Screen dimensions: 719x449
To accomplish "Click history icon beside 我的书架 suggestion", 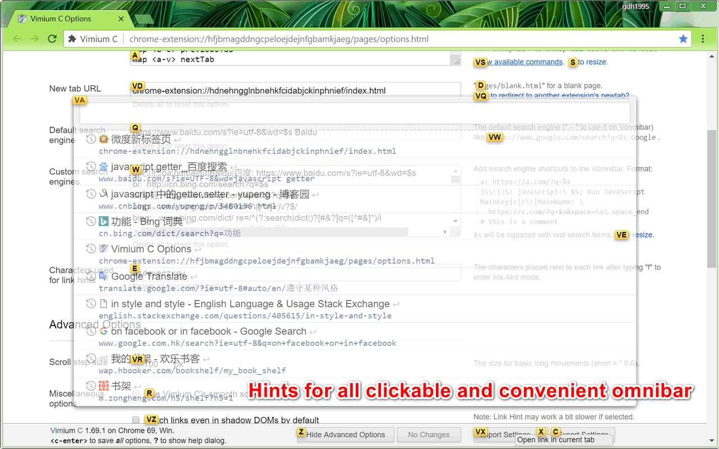I will [x=91, y=359].
